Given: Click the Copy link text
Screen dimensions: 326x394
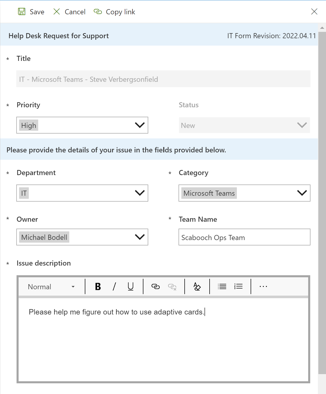Looking at the screenshot, I should pyautogui.click(x=120, y=12).
